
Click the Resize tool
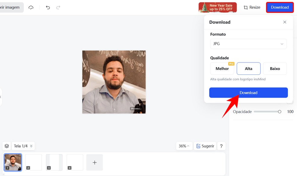252,7
